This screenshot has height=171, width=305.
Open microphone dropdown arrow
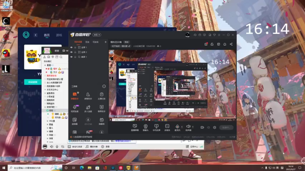pos(182,127)
